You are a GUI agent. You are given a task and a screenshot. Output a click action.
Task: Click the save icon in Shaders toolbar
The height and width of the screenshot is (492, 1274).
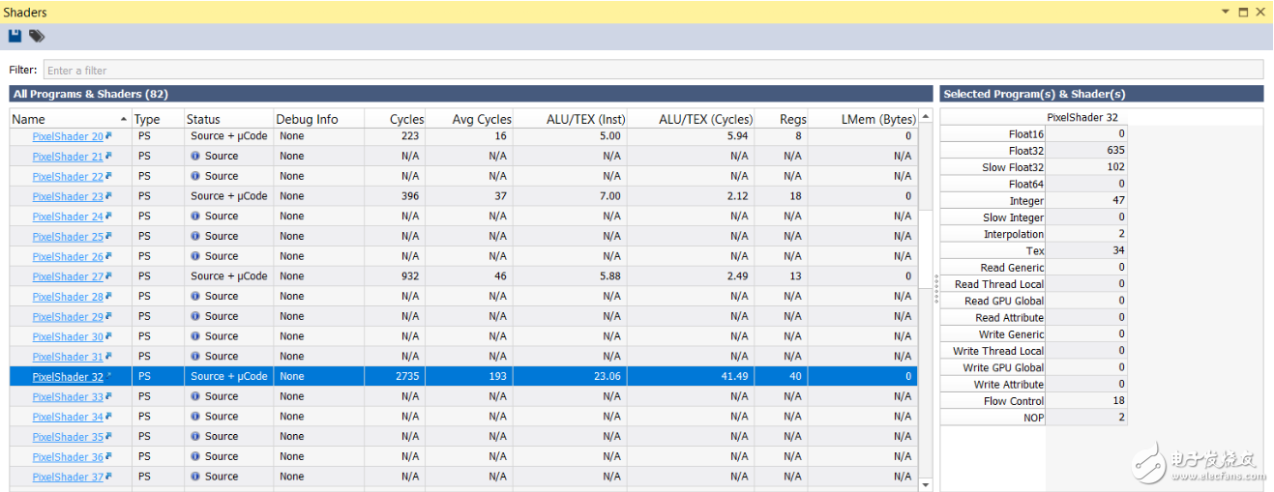pyautogui.click(x=15, y=36)
